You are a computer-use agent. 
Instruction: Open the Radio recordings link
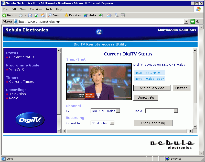(14, 98)
